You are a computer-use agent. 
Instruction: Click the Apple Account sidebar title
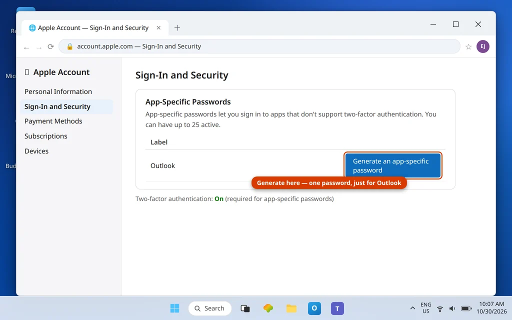click(x=61, y=72)
